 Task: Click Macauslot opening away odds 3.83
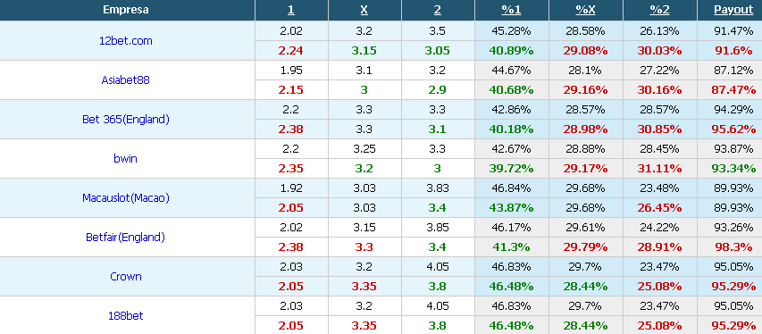(x=438, y=188)
